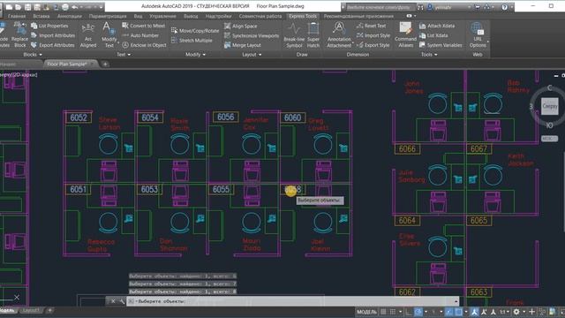Expand the Layout panel dropdown
Viewport: 565px width, 318px height.
pyautogui.click(x=252, y=55)
